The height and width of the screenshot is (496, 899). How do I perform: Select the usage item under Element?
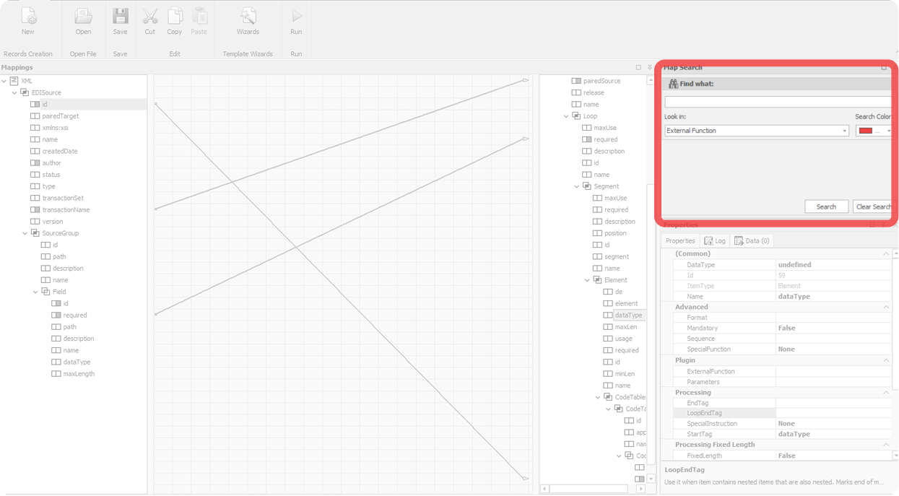click(623, 339)
